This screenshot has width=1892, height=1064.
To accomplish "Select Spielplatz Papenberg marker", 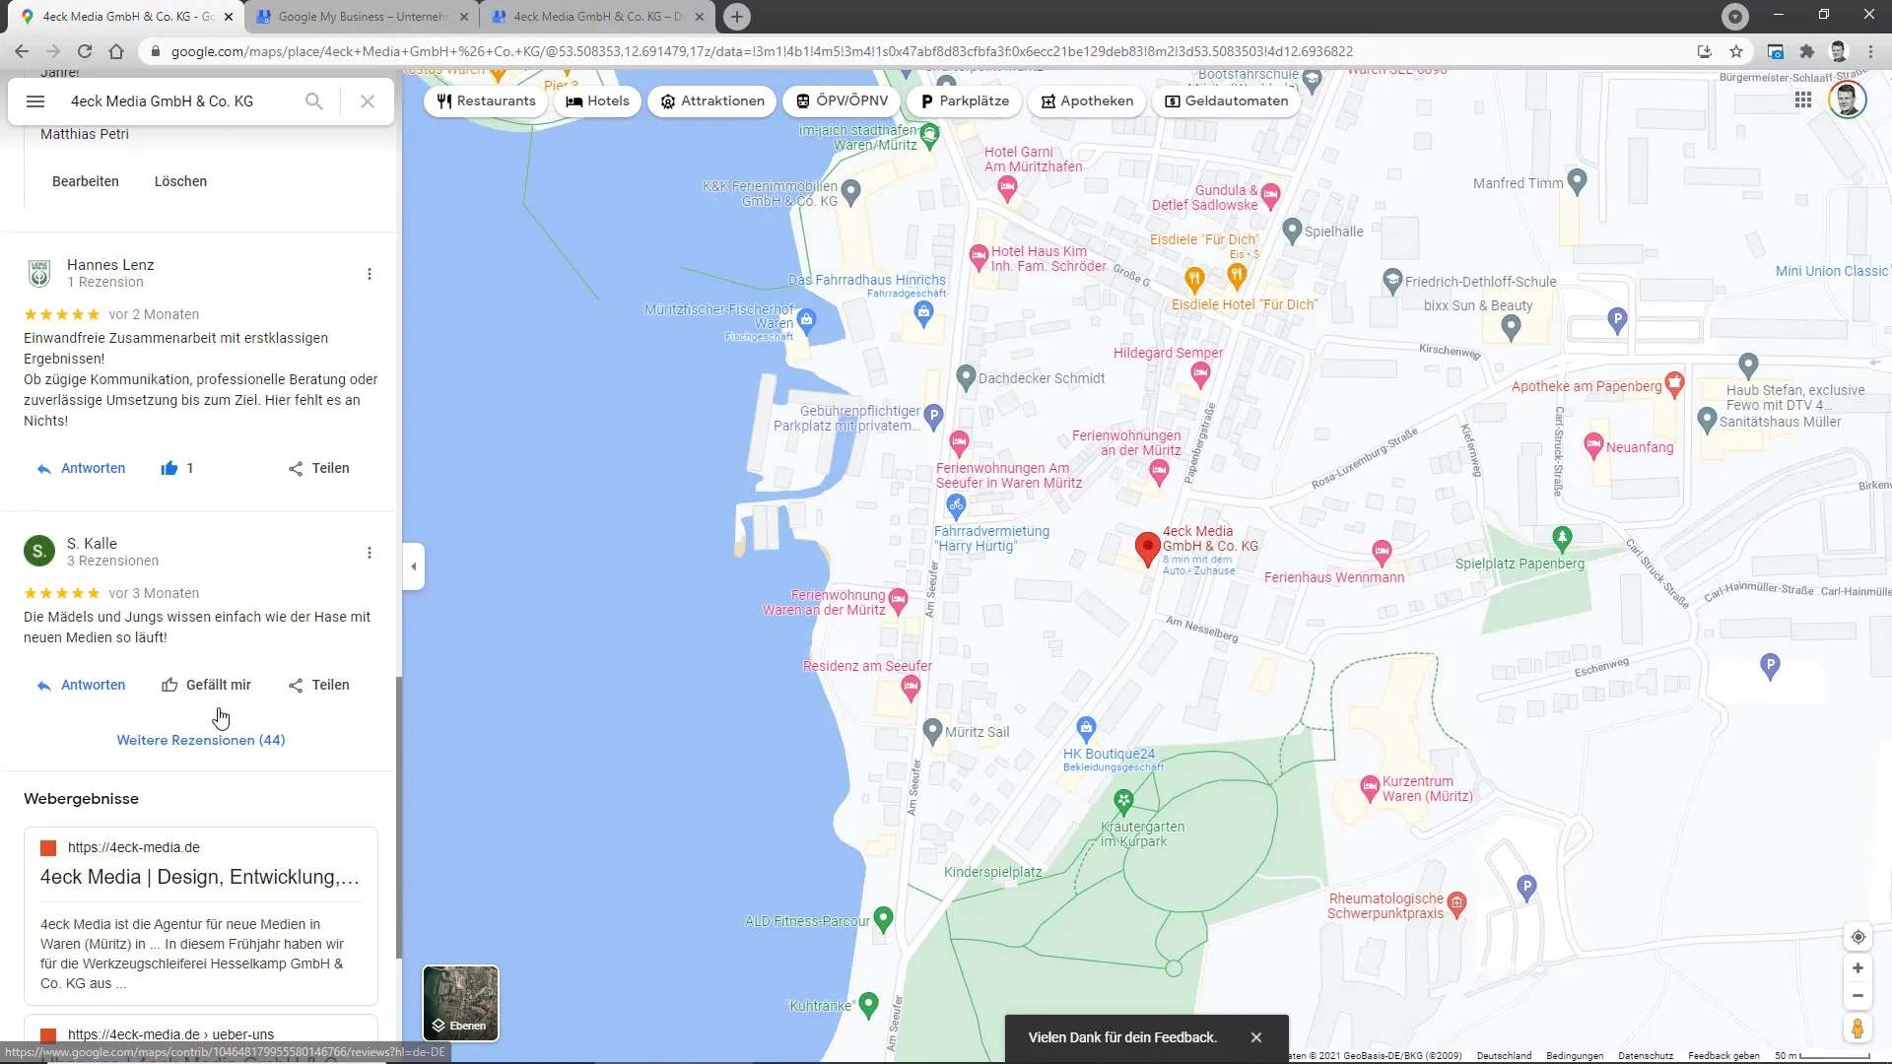I will pyautogui.click(x=1562, y=538).
